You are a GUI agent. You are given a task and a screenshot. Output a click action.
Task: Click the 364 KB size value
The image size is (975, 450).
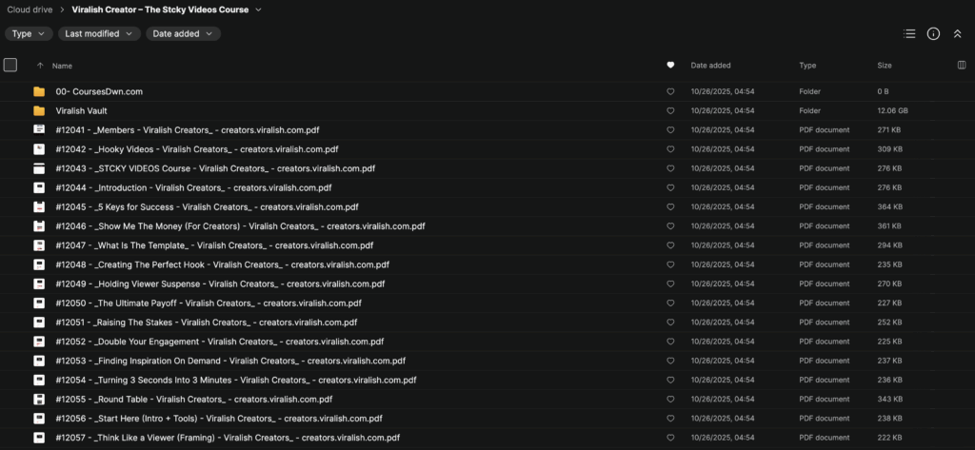click(x=890, y=207)
